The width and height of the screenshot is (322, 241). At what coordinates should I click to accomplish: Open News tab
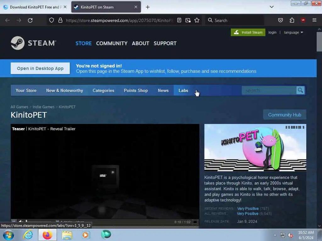[163, 90]
